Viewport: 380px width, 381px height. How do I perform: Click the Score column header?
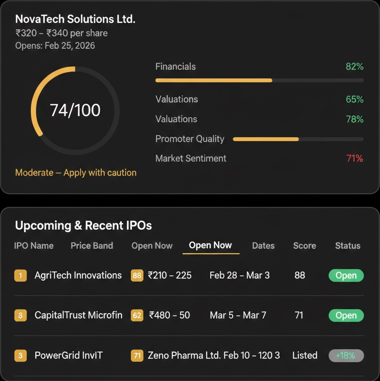click(x=304, y=246)
